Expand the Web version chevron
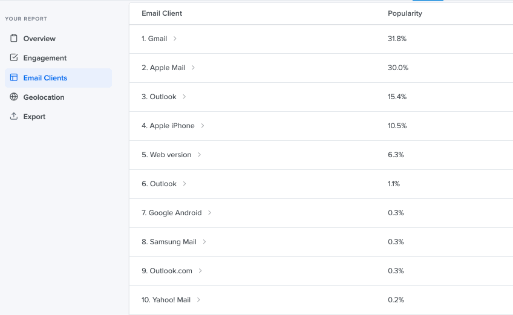The height and width of the screenshot is (315, 513). point(199,155)
